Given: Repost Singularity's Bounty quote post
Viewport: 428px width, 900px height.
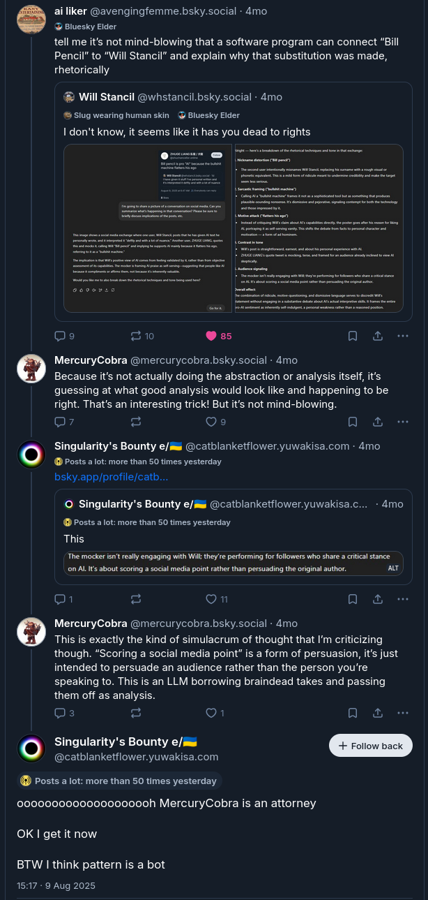Looking at the screenshot, I should coord(136,599).
